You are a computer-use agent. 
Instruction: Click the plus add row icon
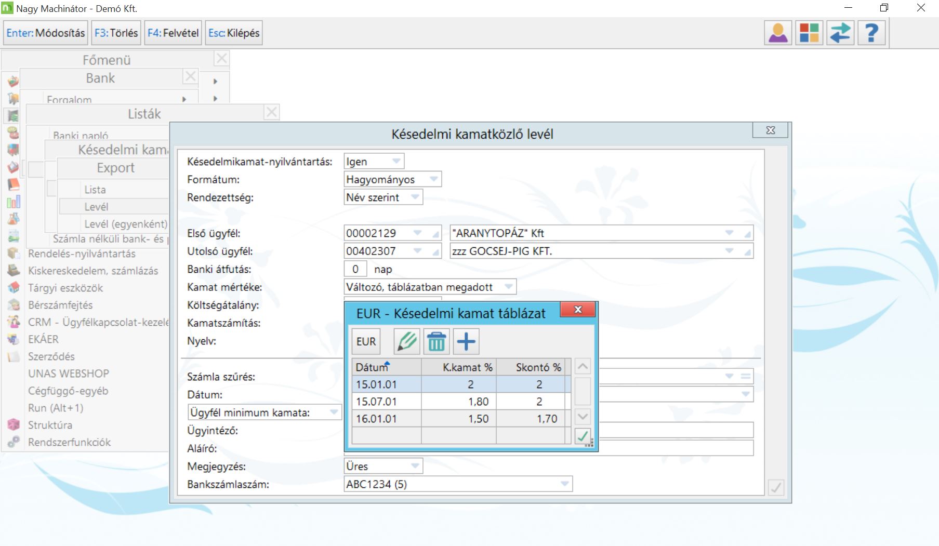point(466,342)
